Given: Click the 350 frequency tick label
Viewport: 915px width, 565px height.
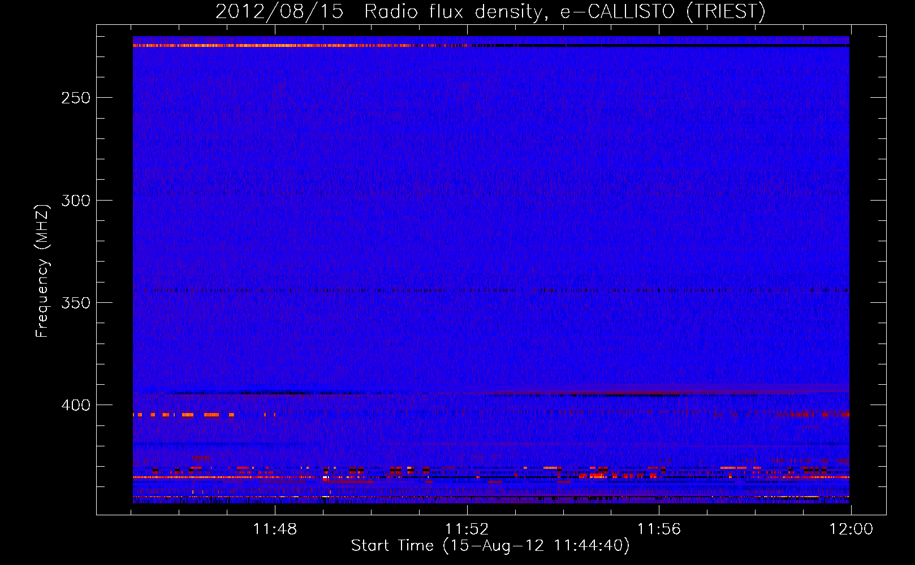Looking at the screenshot, I should point(76,303).
